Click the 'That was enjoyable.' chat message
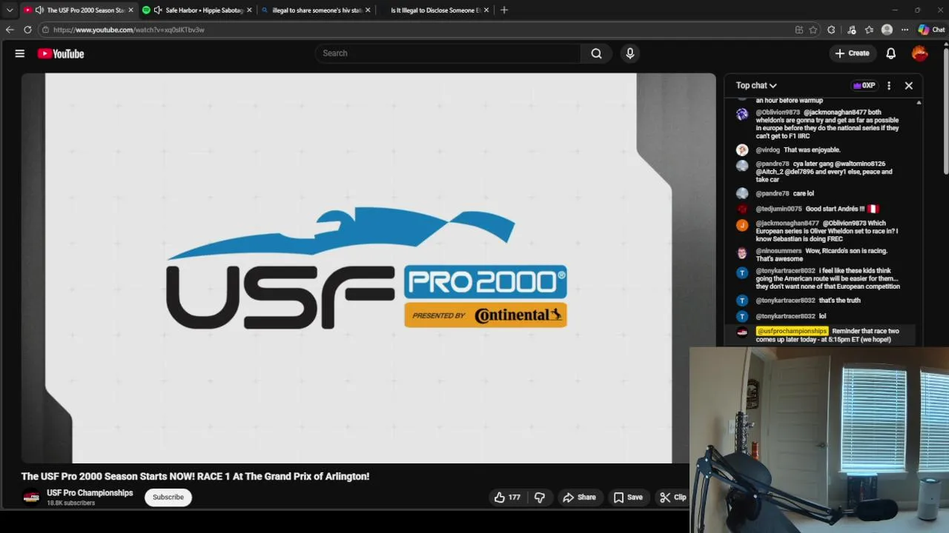Image resolution: width=949 pixels, height=533 pixels. point(812,150)
